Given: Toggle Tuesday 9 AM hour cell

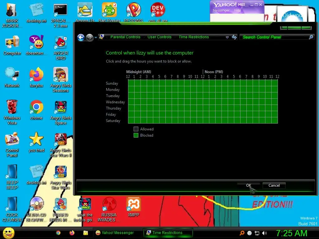Looking at the screenshot, I should click(187, 96).
